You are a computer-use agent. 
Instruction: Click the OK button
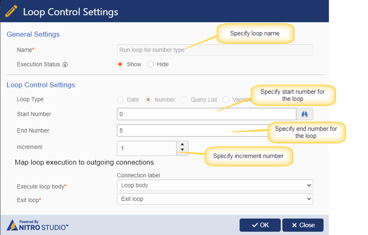click(260, 225)
